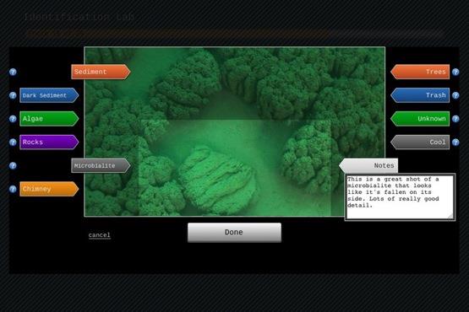Select the purple Rocks tag

[x=49, y=143]
